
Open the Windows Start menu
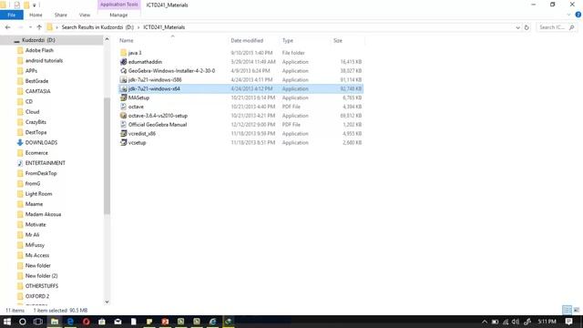(7, 322)
